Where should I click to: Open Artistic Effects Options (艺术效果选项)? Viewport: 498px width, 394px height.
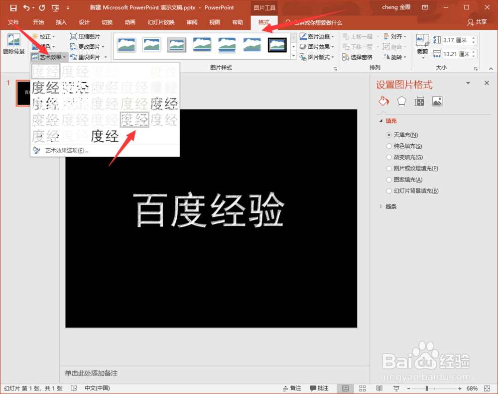(105, 150)
